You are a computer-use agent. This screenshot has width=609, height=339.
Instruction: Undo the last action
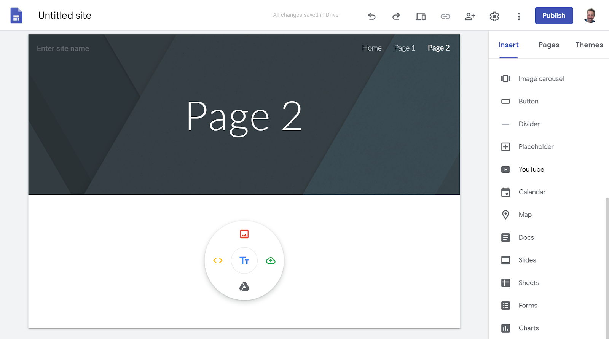click(x=372, y=16)
